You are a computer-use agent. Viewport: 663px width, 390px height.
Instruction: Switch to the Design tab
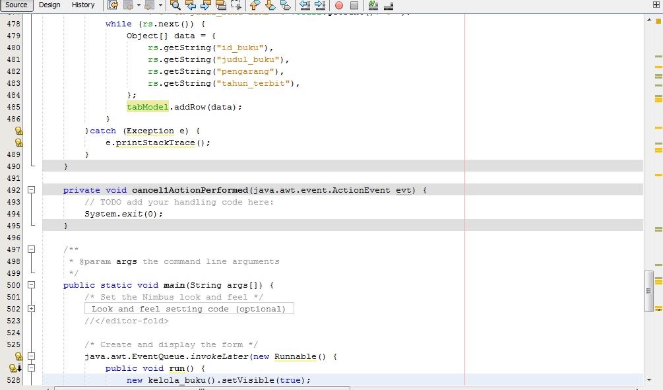point(49,5)
